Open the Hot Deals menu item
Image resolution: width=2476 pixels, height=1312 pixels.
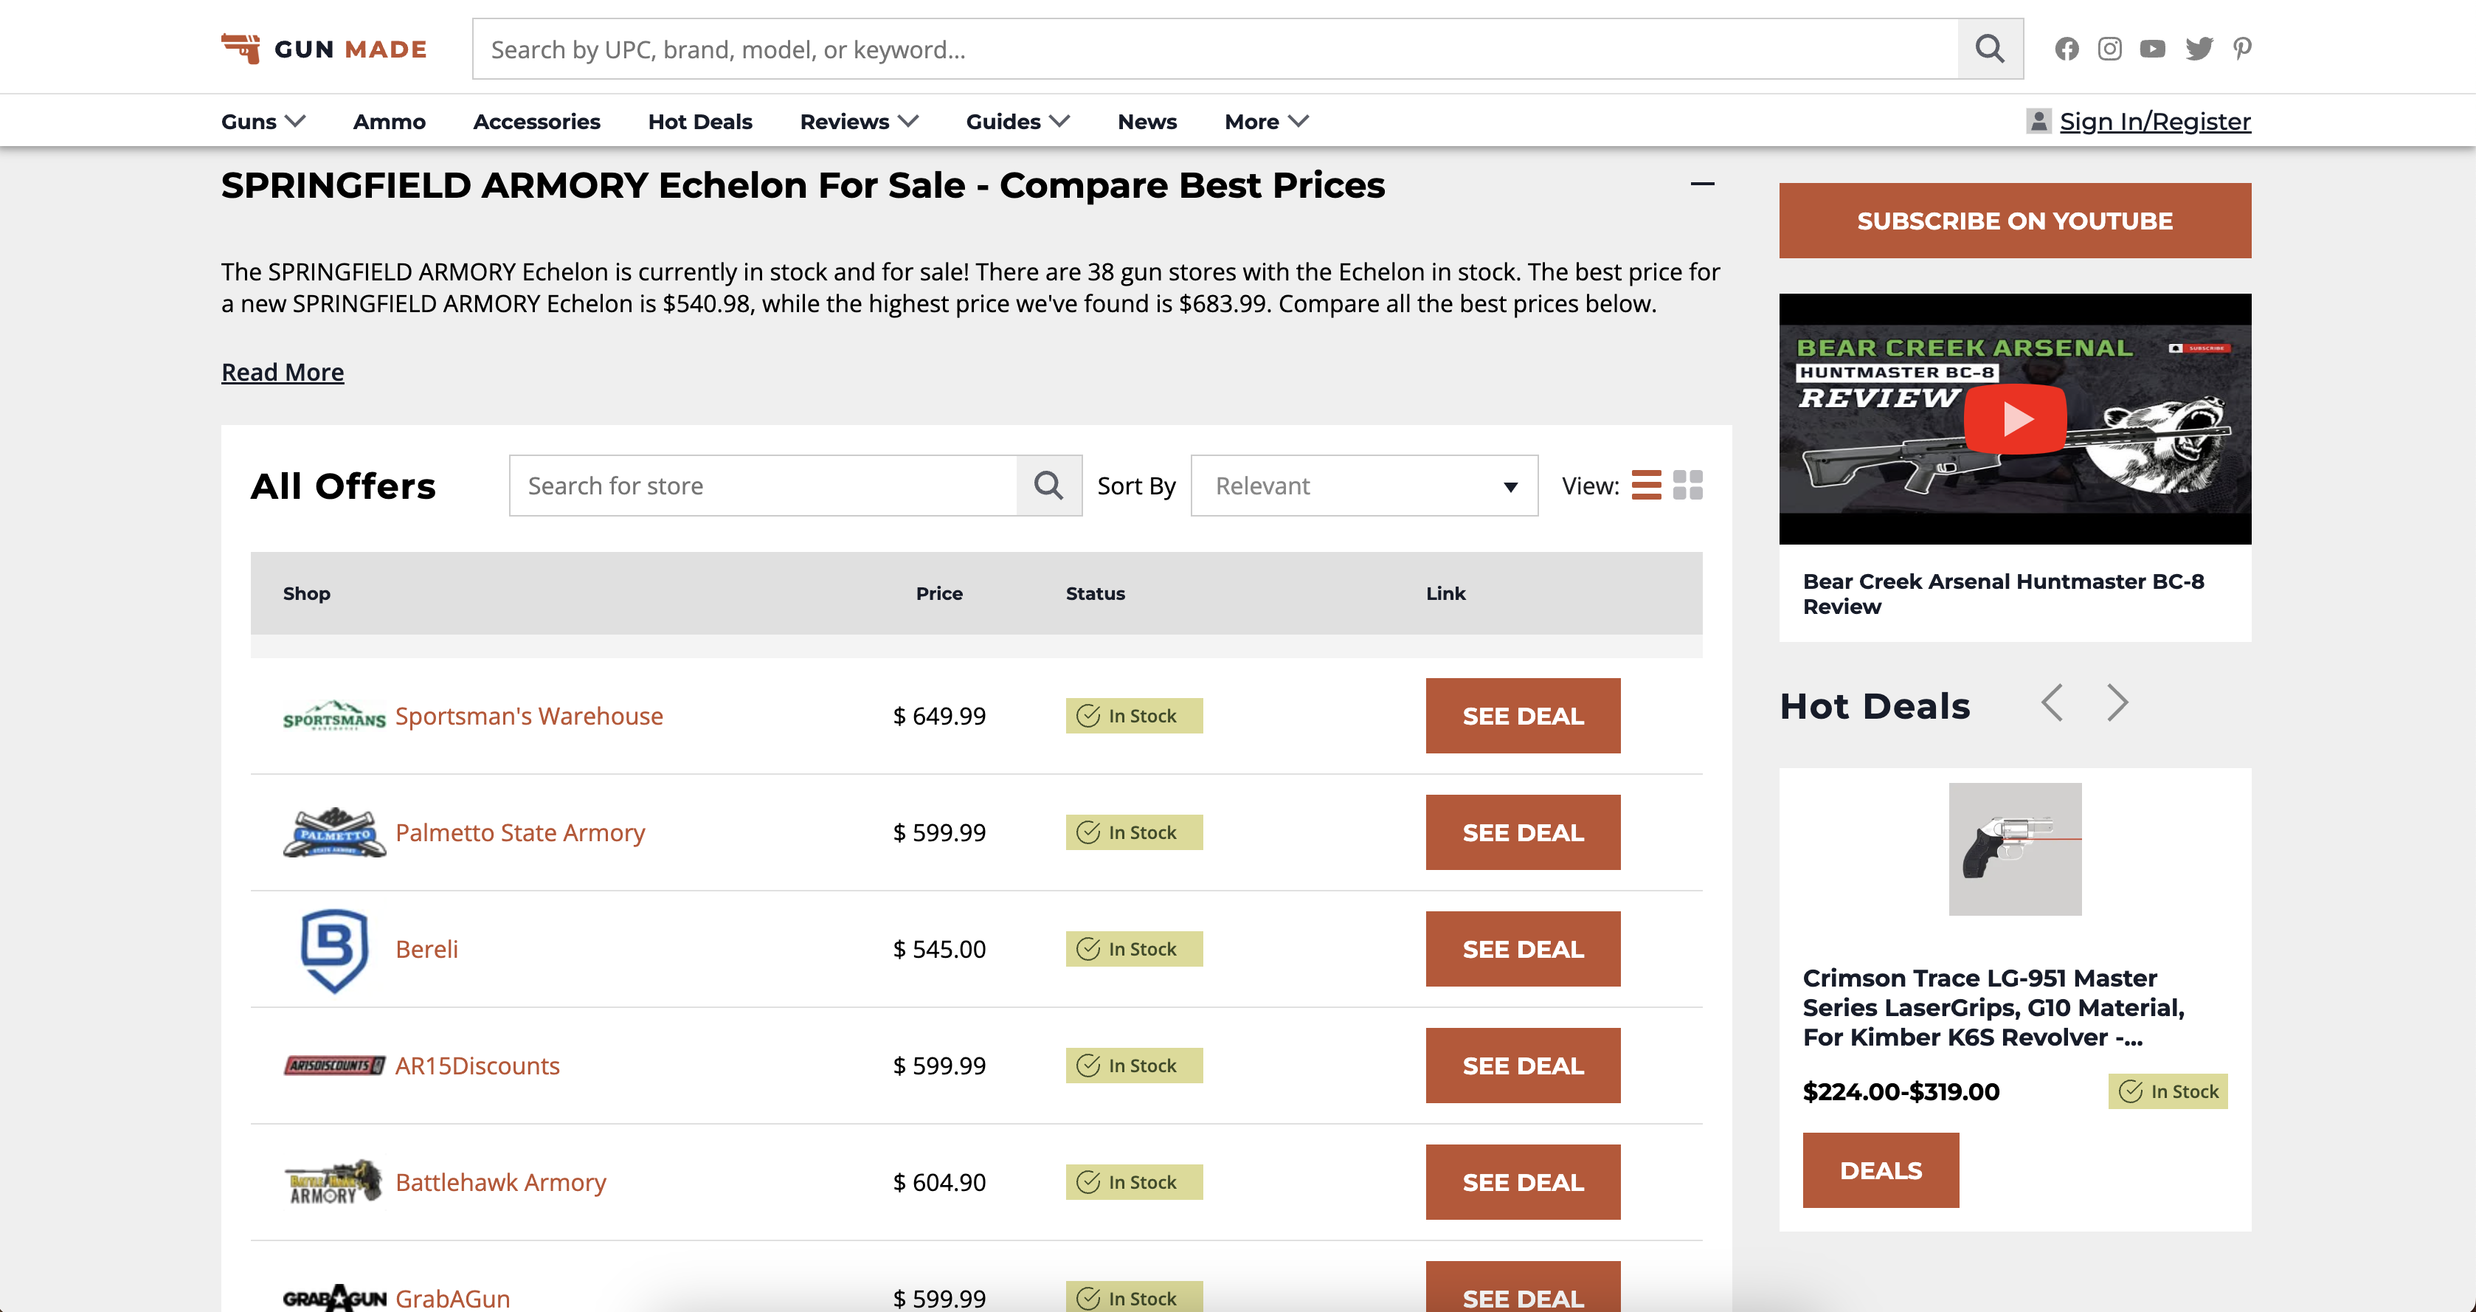point(699,121)
